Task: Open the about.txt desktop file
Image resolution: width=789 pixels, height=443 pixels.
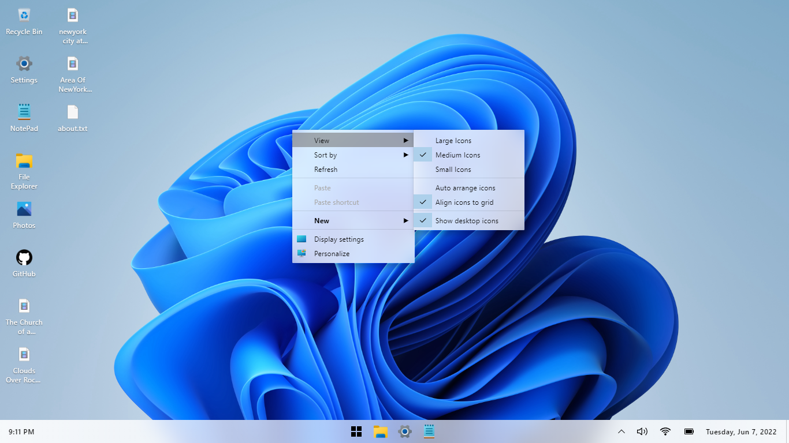Action: [x=73, y=118]
